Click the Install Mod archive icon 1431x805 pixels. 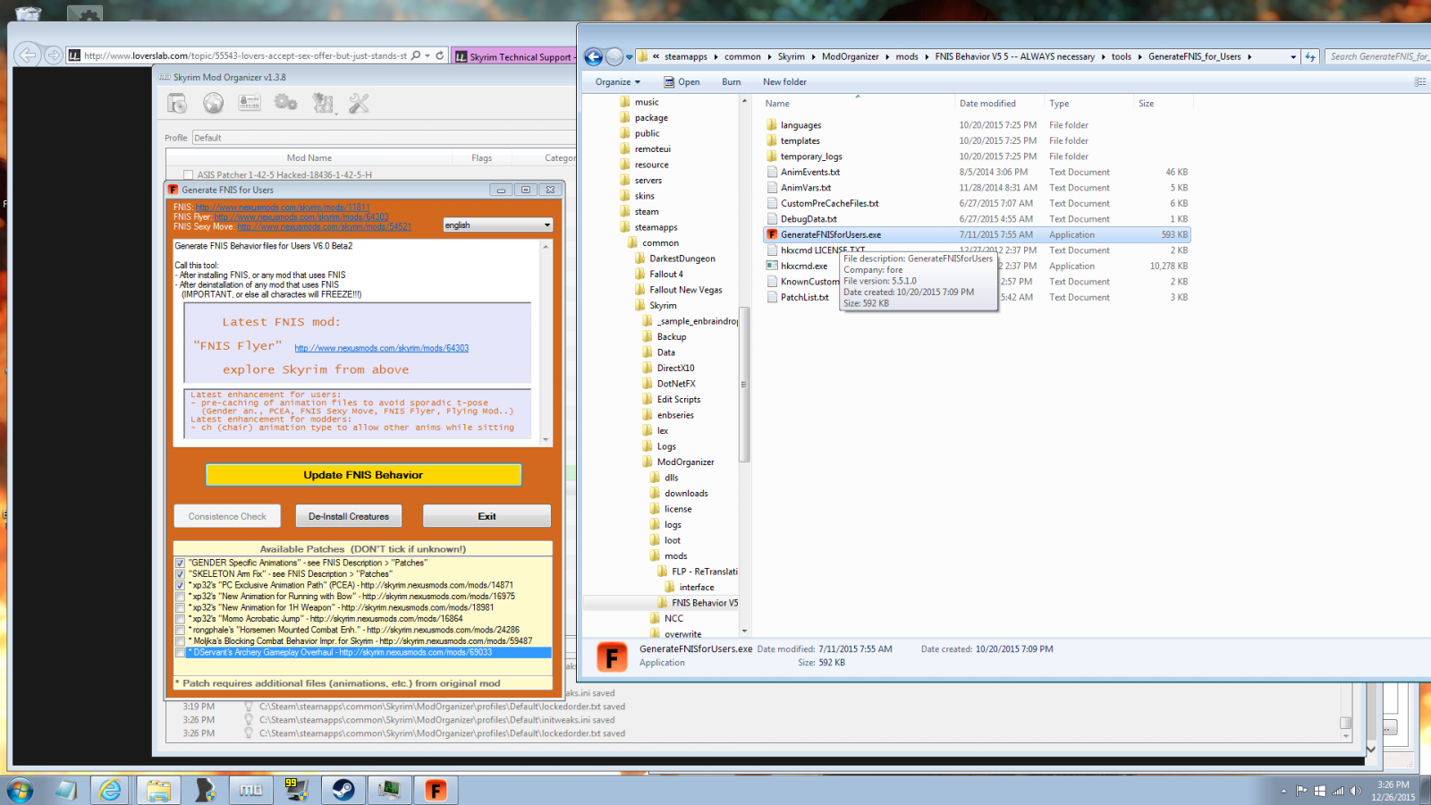(x=177, y=104)
